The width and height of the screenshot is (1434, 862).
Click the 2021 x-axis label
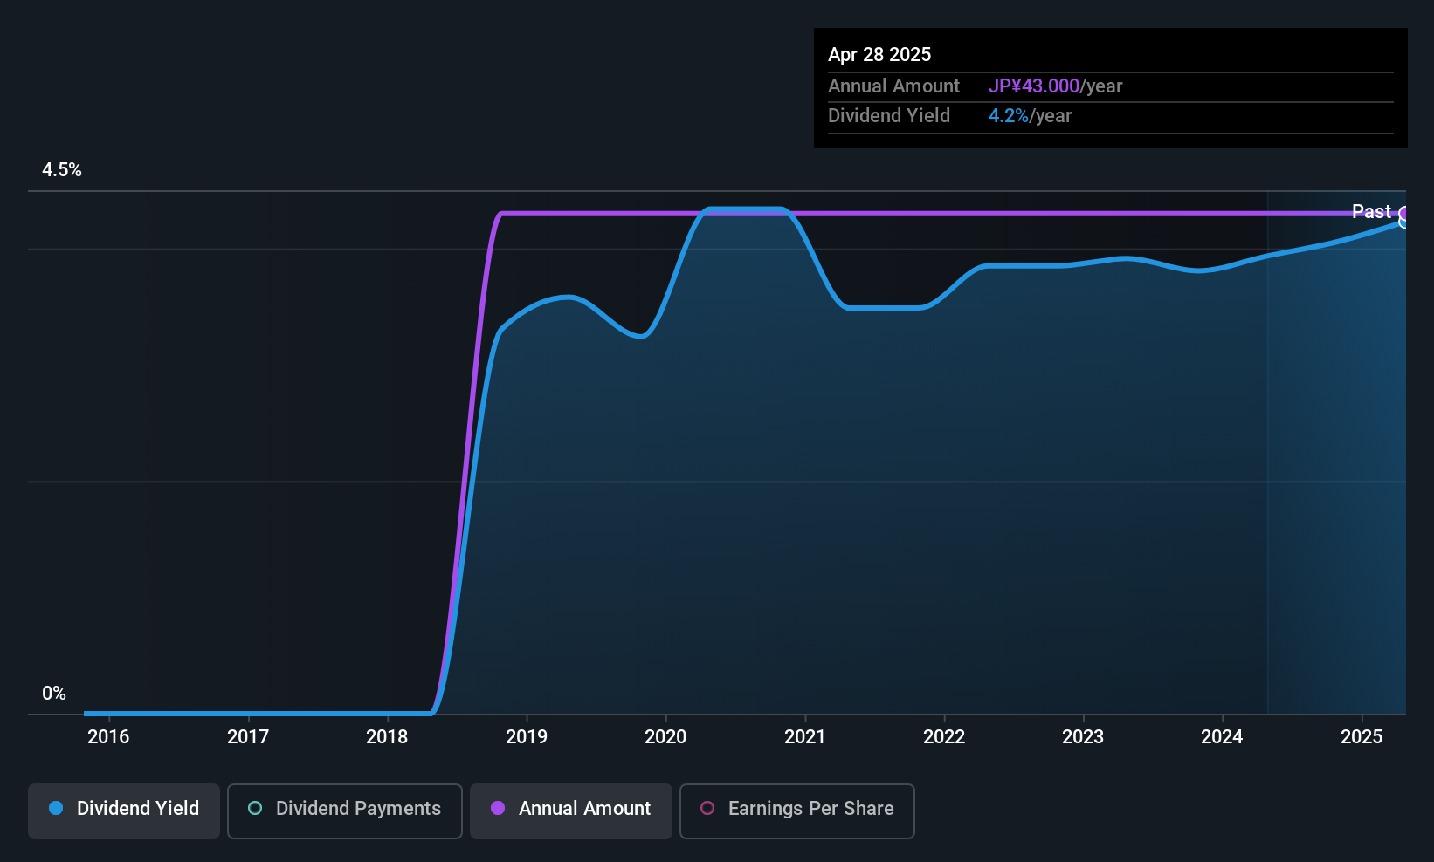pos(805,736)
